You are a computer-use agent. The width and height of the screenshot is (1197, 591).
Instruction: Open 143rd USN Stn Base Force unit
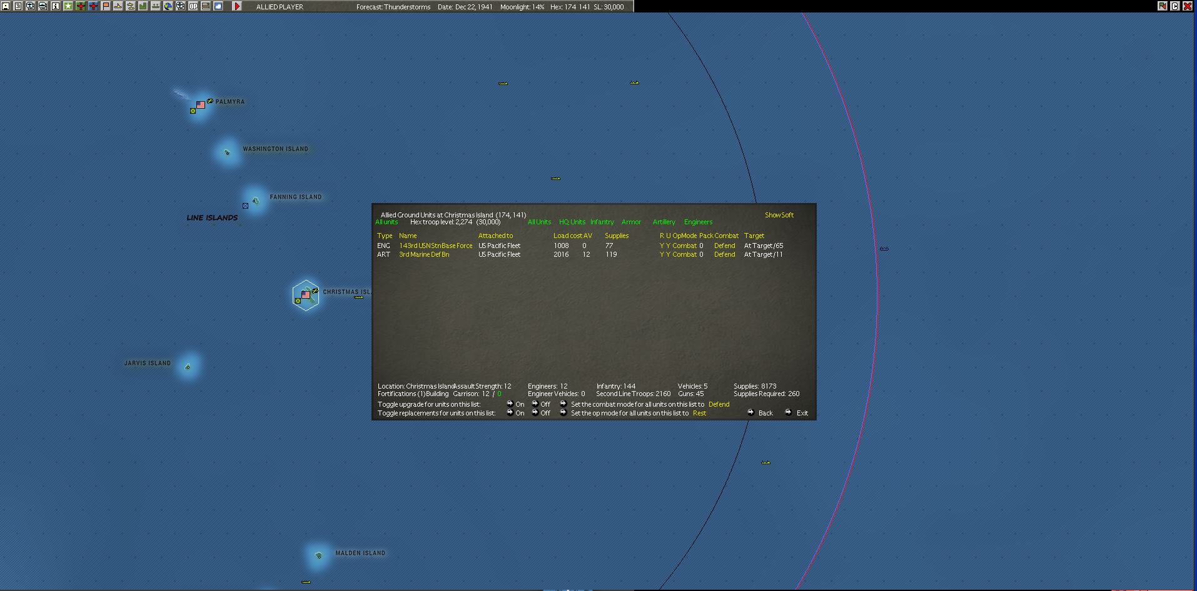[436, 246]
